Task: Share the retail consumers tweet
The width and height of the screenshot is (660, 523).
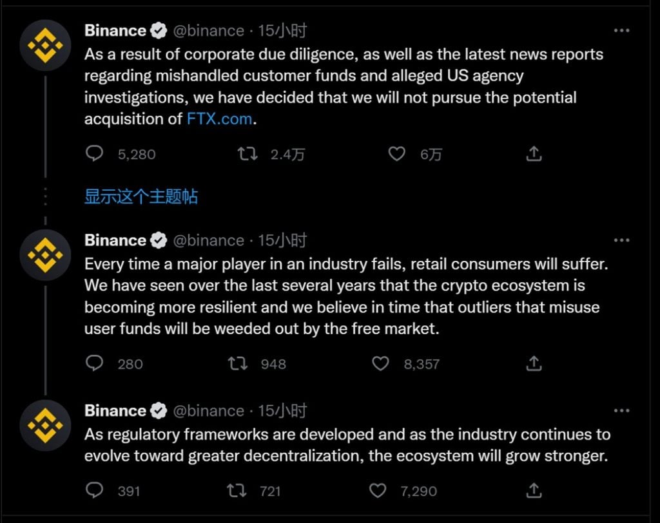Action: (534, 363)
